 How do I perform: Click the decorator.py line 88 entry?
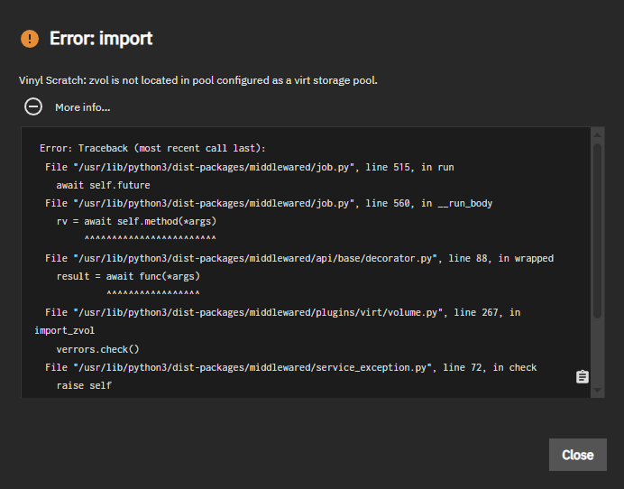click(299, 258)
